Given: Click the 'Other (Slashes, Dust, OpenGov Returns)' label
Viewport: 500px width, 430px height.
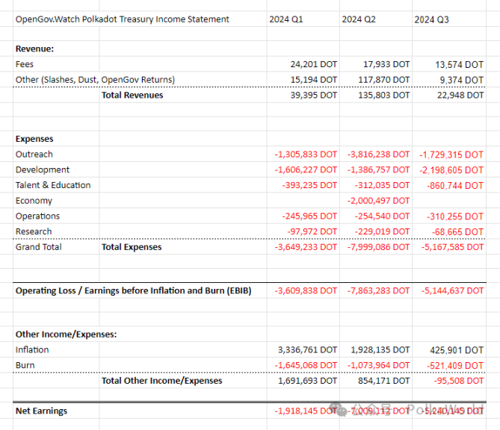Looking at the screenshot, I should pos(95,80).
